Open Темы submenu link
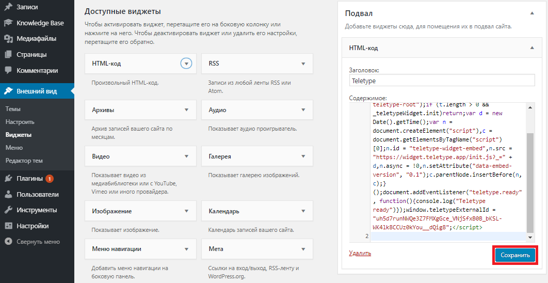This screenshot has width=548, height=283. pyautogui.click(x=13, y=109)
